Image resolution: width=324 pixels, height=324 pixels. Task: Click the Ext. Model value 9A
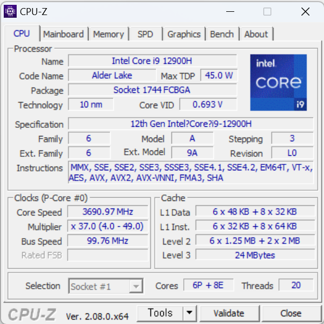tap(192, 153)
